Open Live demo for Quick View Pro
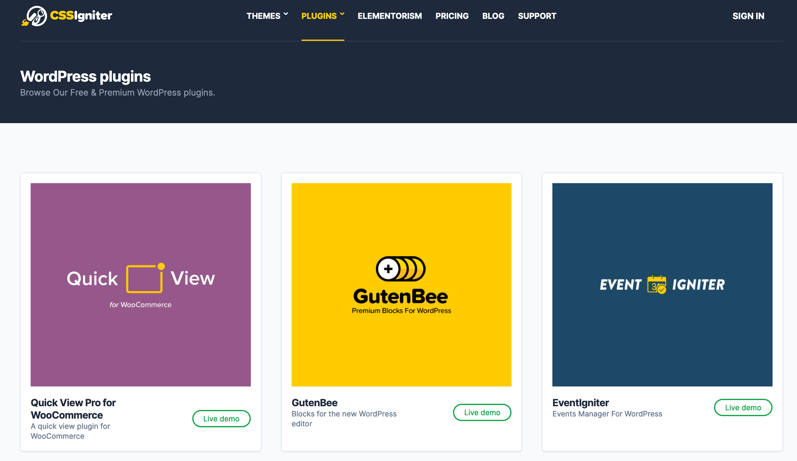Viewport: 797px width, 461px height. [x=221, y=418]
